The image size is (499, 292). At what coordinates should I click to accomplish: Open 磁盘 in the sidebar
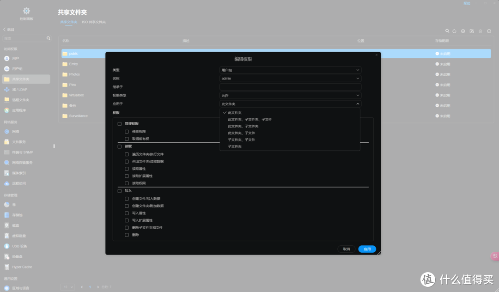(26, 225)
